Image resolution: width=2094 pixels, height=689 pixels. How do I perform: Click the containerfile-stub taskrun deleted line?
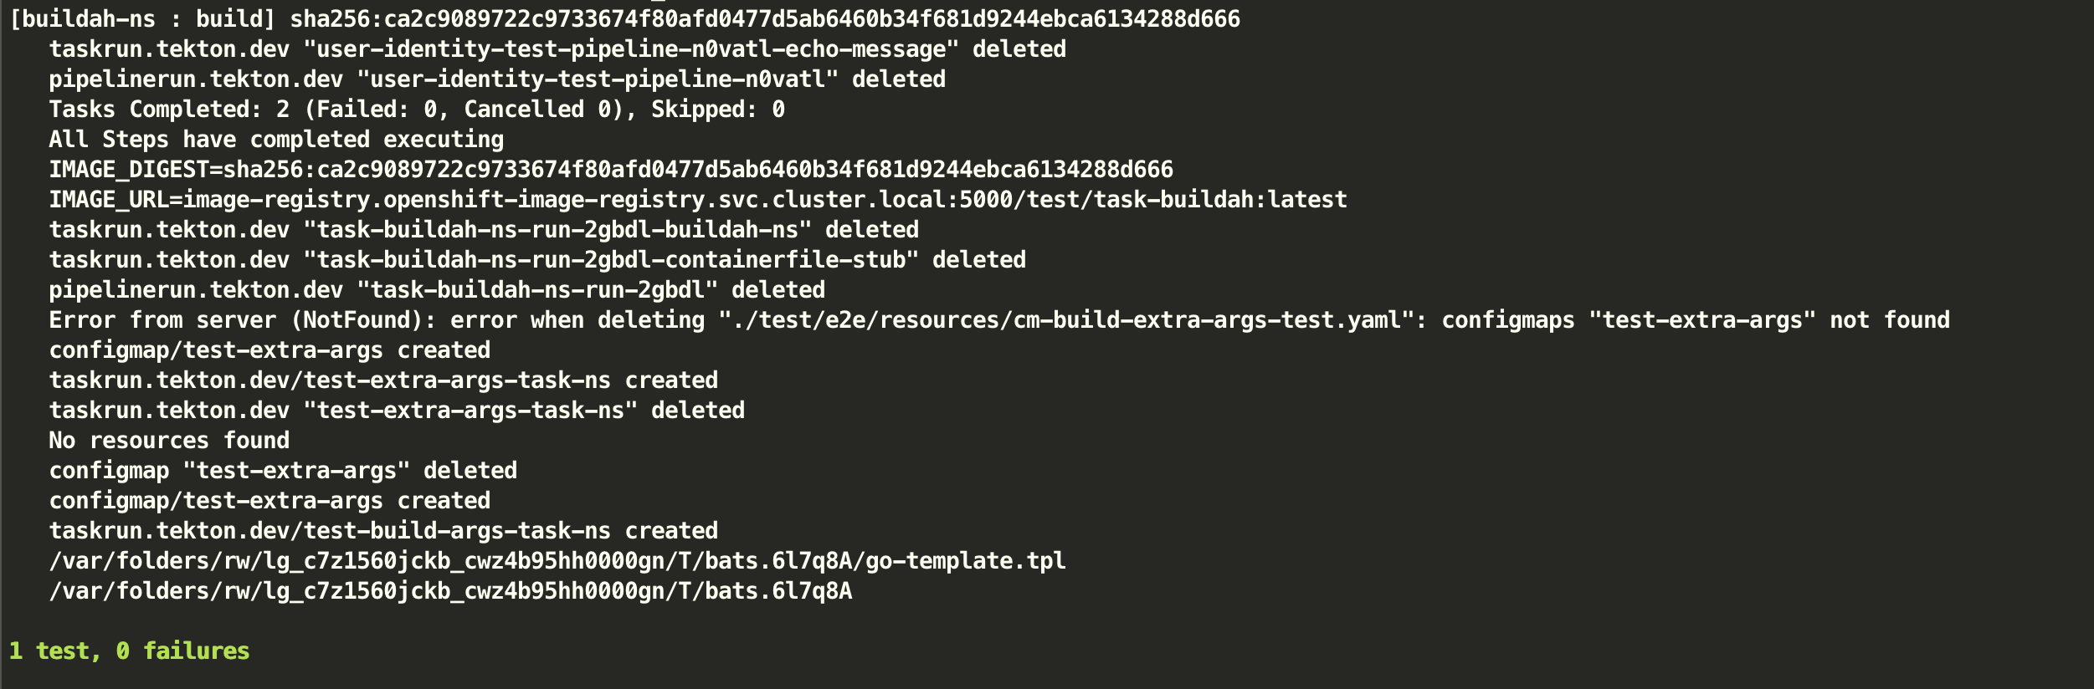(x=536, y=260)
